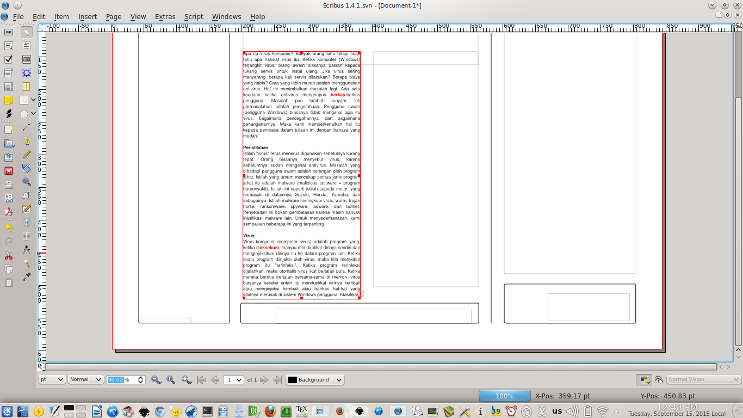Screen dimensions: 743x418
Task: Open the Extras menu
Action: (x=165, y=17)
